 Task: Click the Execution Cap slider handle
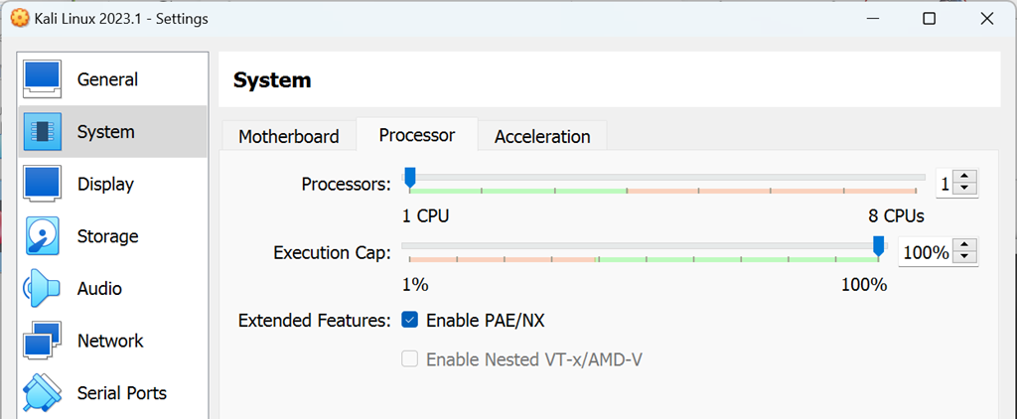click(878, 246)
